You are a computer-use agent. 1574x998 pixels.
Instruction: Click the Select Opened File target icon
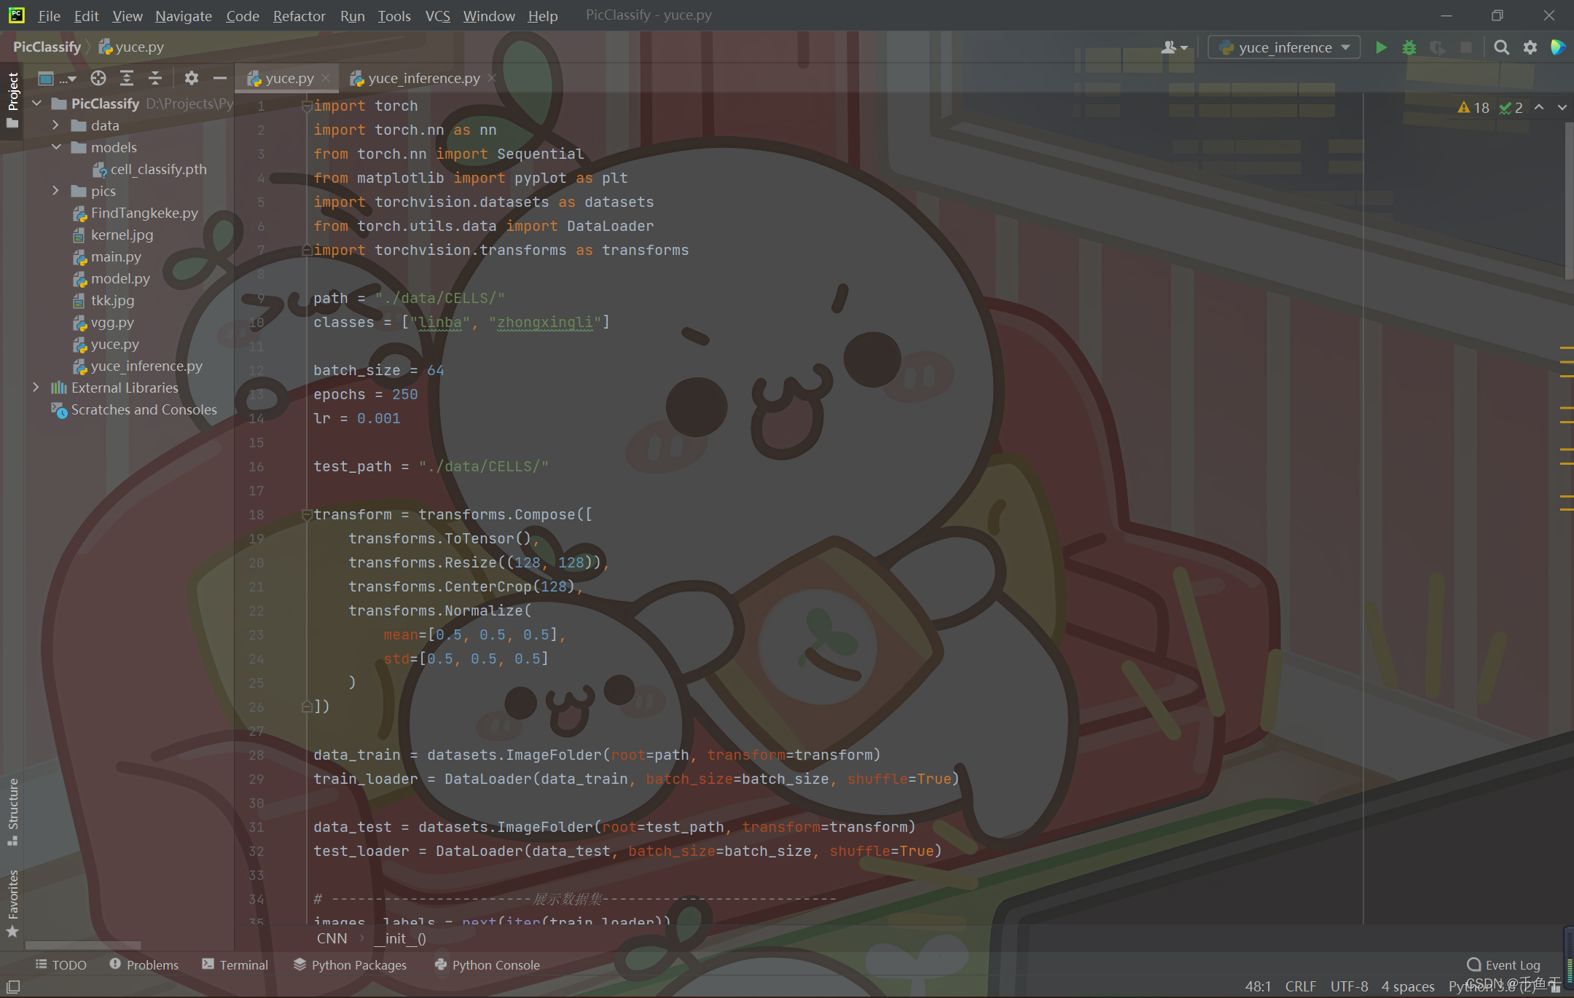(98, 78)
